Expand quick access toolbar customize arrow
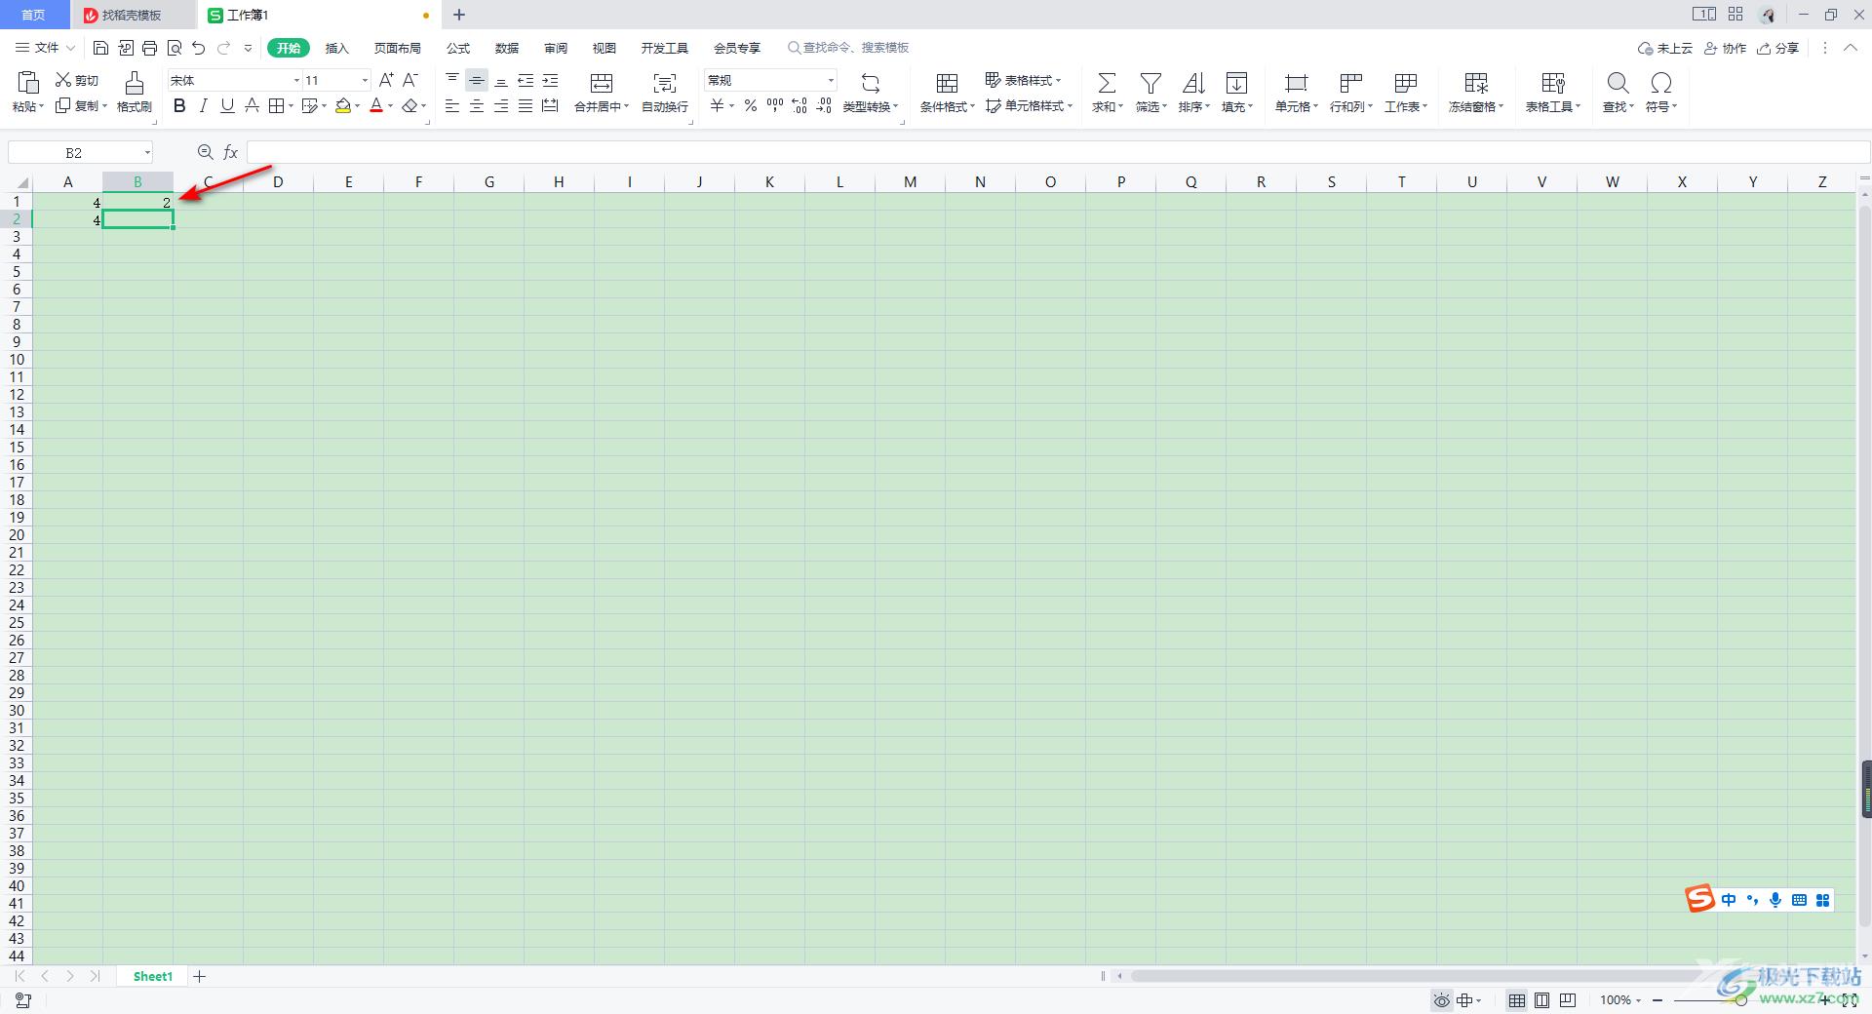This screenshot has width=1872, height=1014. pos(248,48)
